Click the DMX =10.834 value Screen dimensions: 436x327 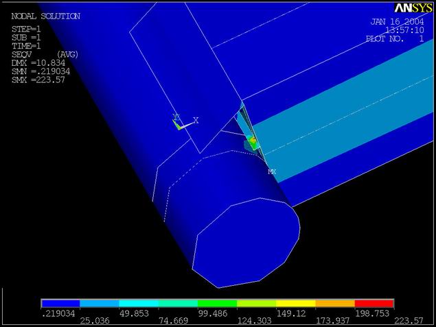[38, 63]
